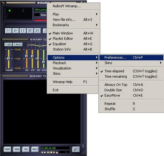Toggle the equalizer AUTO button

pyautogui.click(x=18, y=44)
